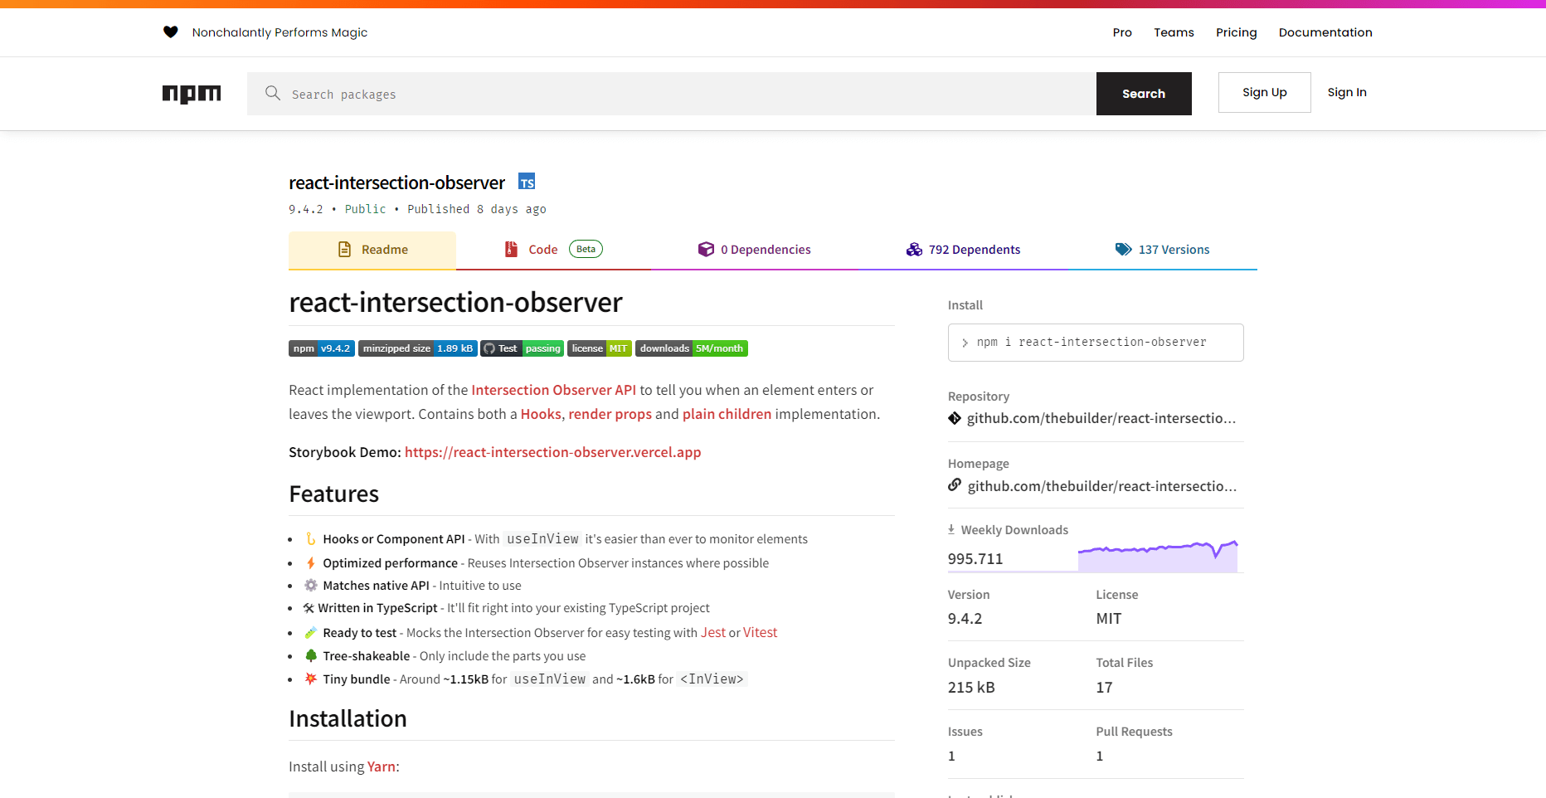This screenshot has width=1546, height=798.
Task: Open the Readme tab
Action: pyautogui.click(x=372, y=250)
